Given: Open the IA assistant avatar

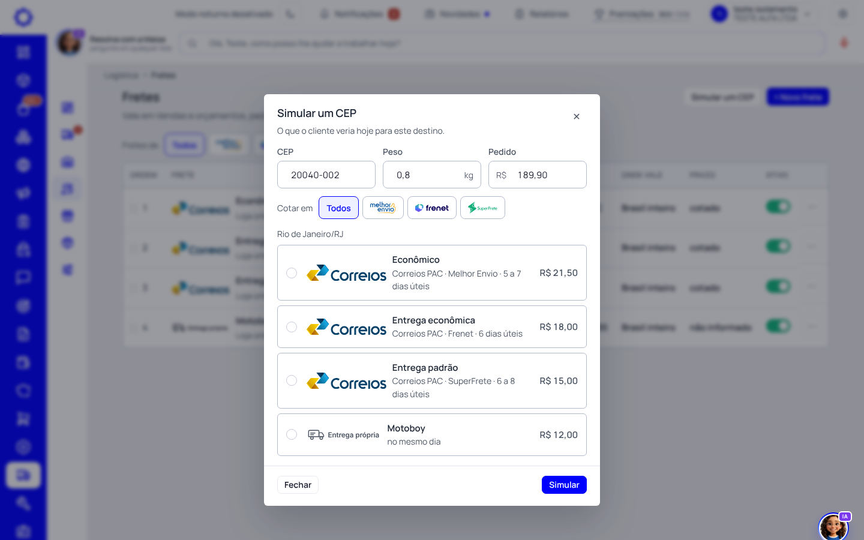Looking at the screenshot, I should (833, 526).
